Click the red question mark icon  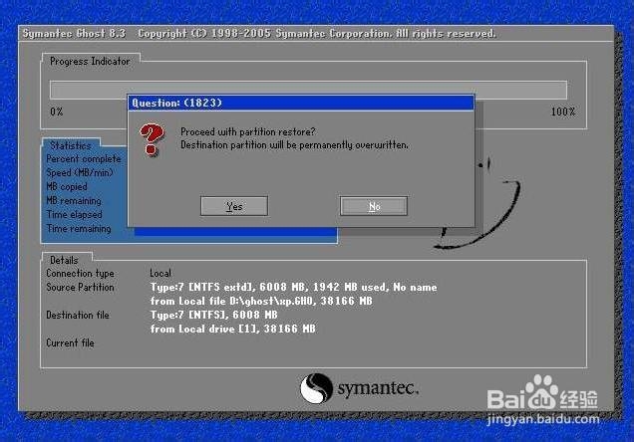(152, 139)
